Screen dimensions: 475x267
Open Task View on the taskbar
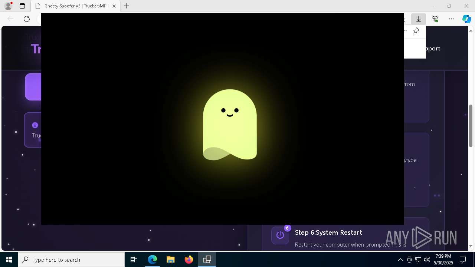[x=134, y=260]
